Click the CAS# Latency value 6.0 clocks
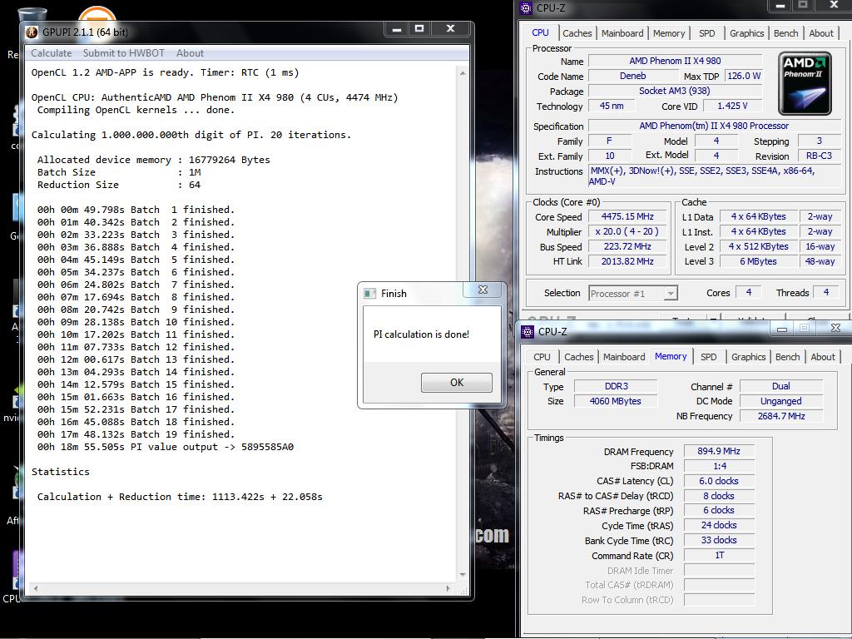This screenshot has height=639, width=852. (719, 481)
